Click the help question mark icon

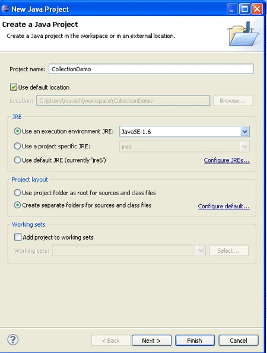pyautogui.click(x=13, y=340)
